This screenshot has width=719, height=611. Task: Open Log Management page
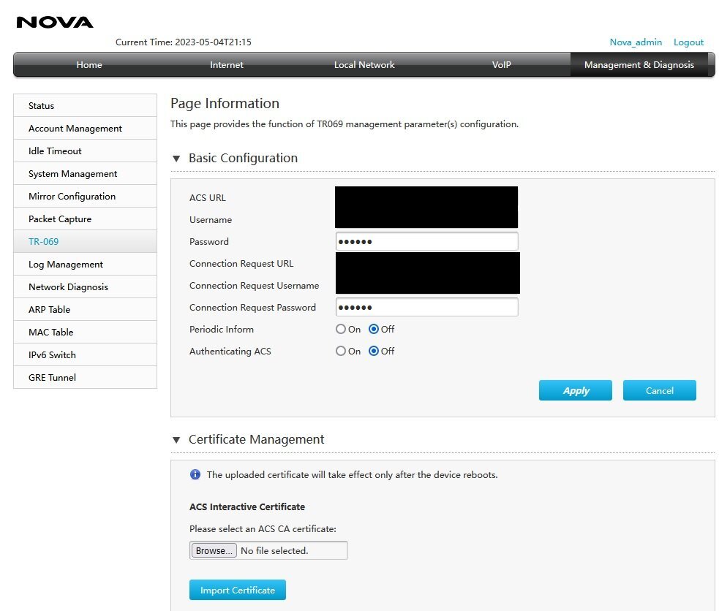tap(86, 265)
